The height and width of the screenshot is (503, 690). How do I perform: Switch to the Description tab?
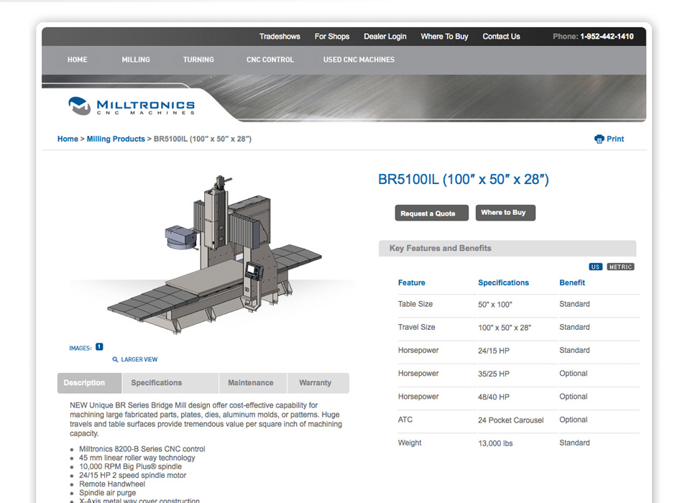coord(89,383)
